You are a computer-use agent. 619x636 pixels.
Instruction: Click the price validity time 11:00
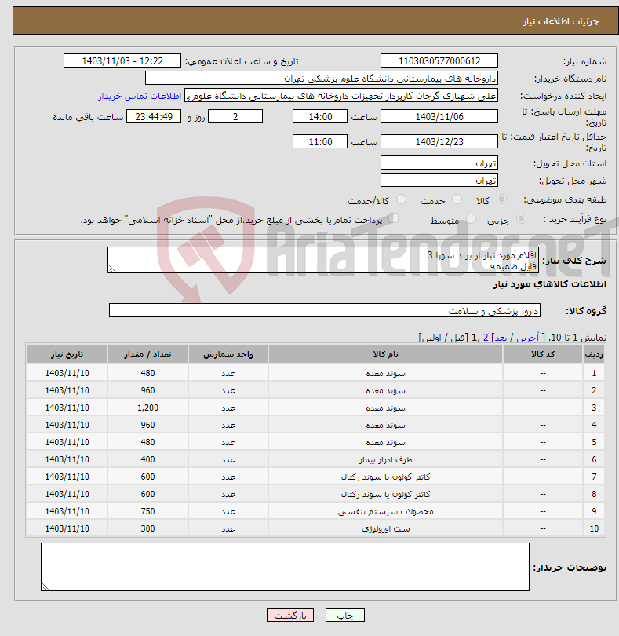pyautogui.click(x=320, y=141)
